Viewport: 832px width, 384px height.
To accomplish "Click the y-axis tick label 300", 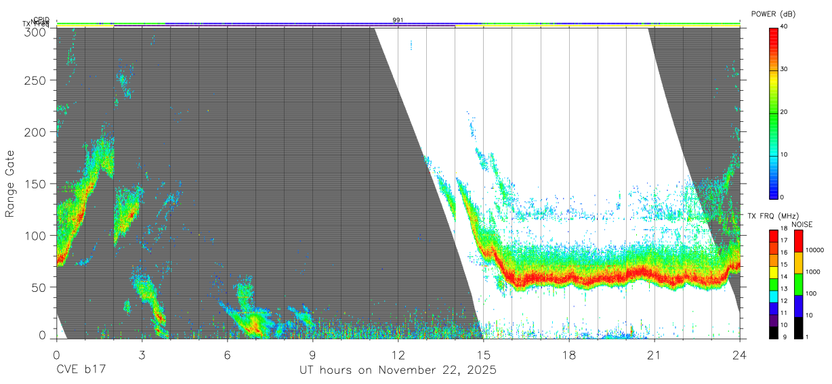I will click(x=36, y=31).
